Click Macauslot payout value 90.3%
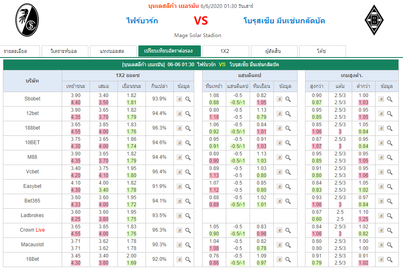The image size is (403, 270). 159,245
